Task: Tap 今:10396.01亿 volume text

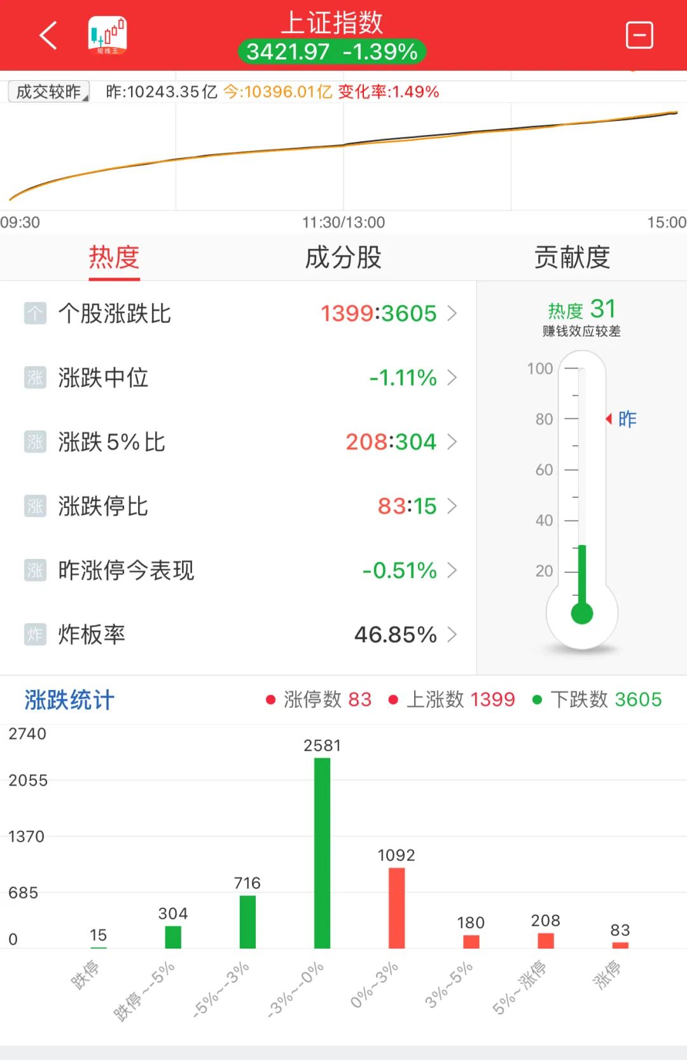Action: 278,92
